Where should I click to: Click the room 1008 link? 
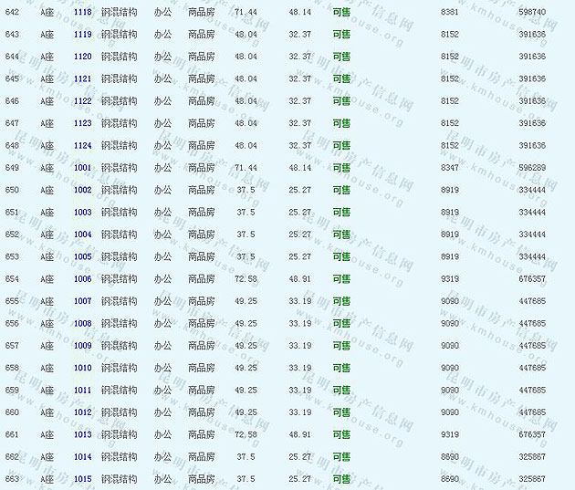[82, 324]
